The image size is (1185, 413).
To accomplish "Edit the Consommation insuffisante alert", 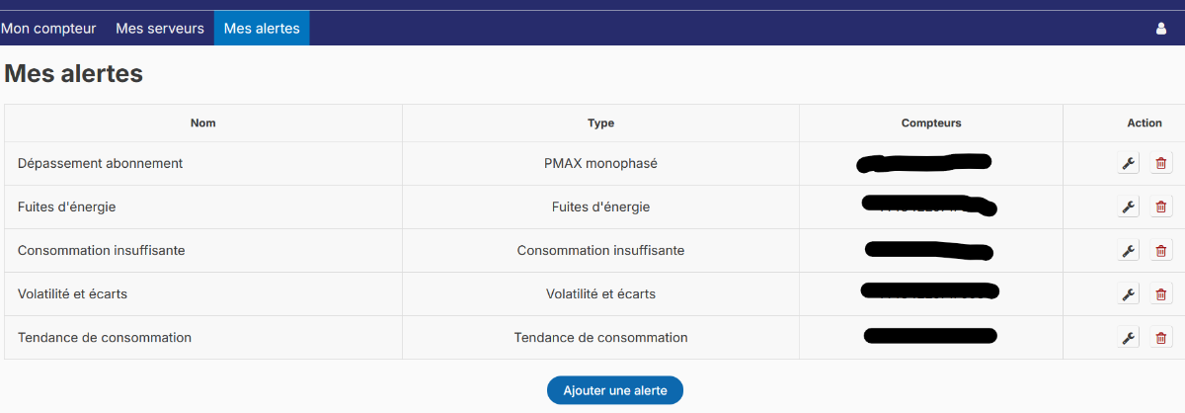I will click(x=1128, y=251).
